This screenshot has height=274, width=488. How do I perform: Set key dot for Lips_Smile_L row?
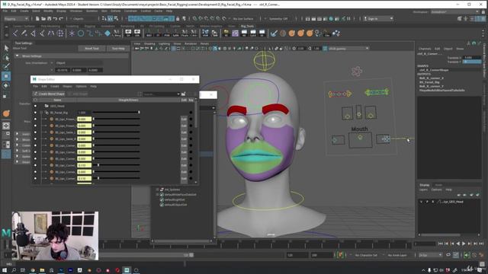191,132
